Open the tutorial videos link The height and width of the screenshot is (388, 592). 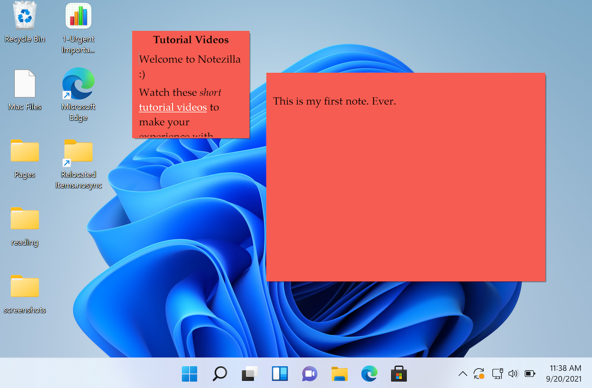click(173, 107)
